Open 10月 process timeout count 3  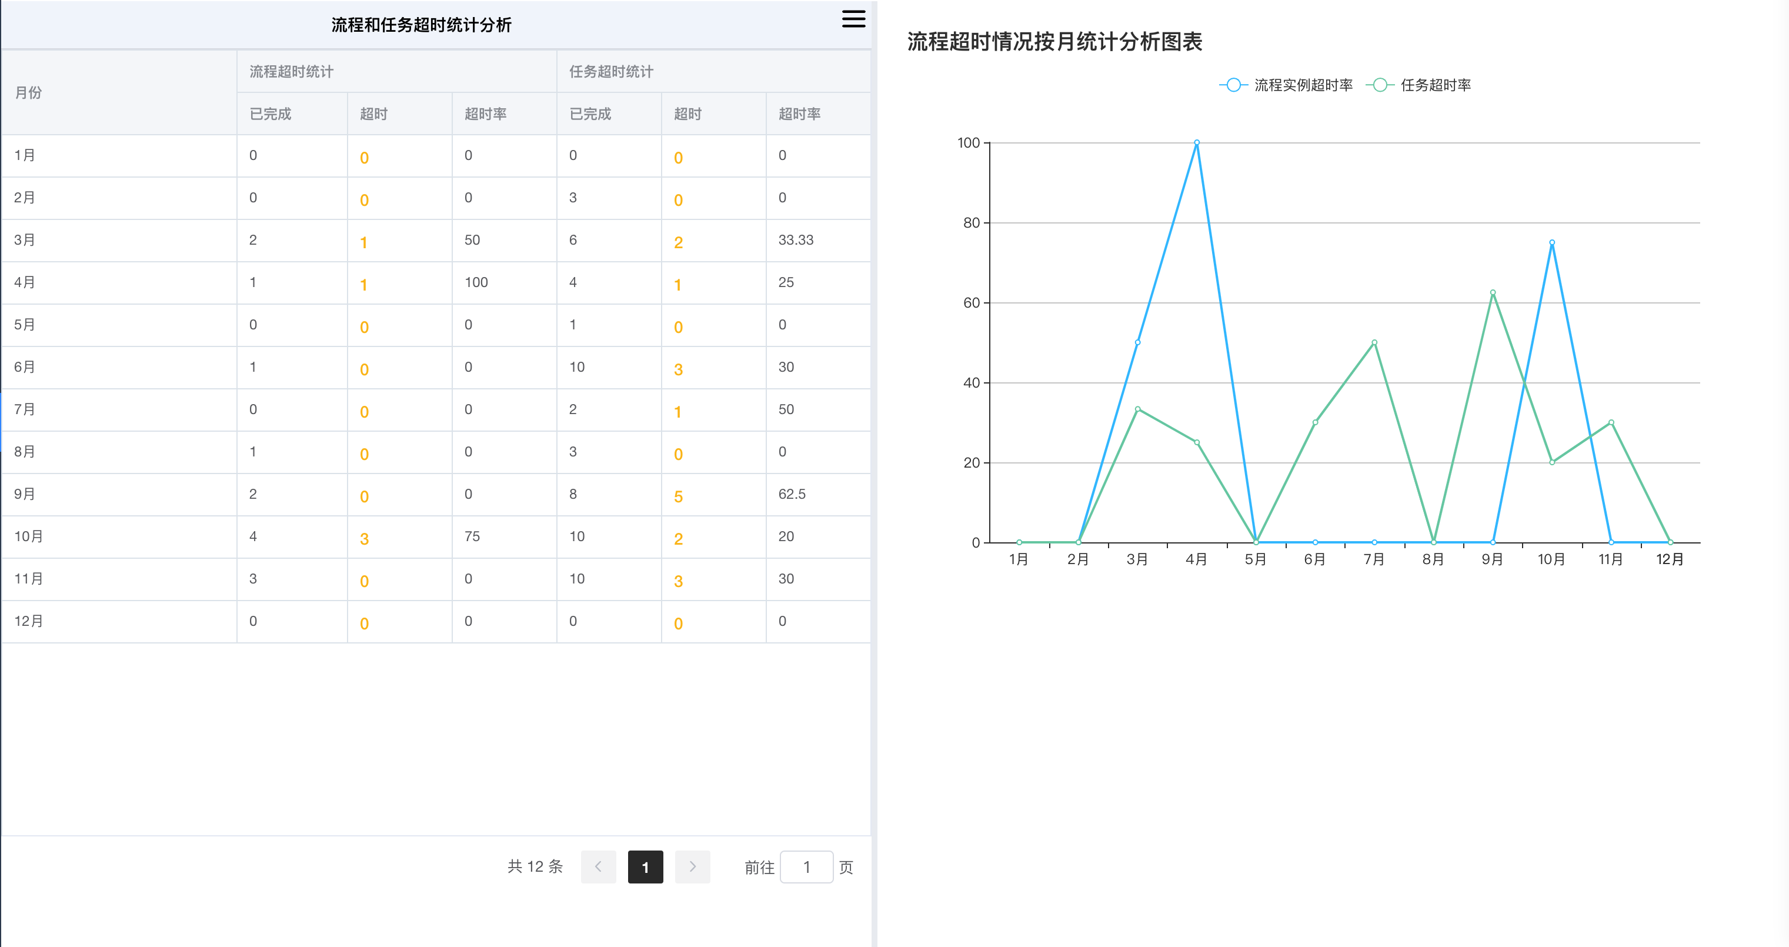pyautogui.click(x=364, y=539)
